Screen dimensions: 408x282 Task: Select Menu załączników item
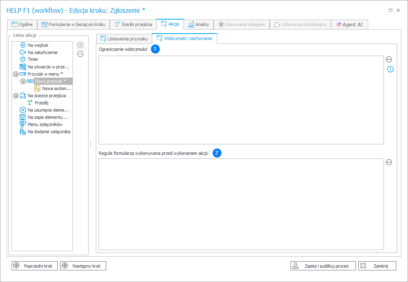pyautogui.click(x=44, y=124)
